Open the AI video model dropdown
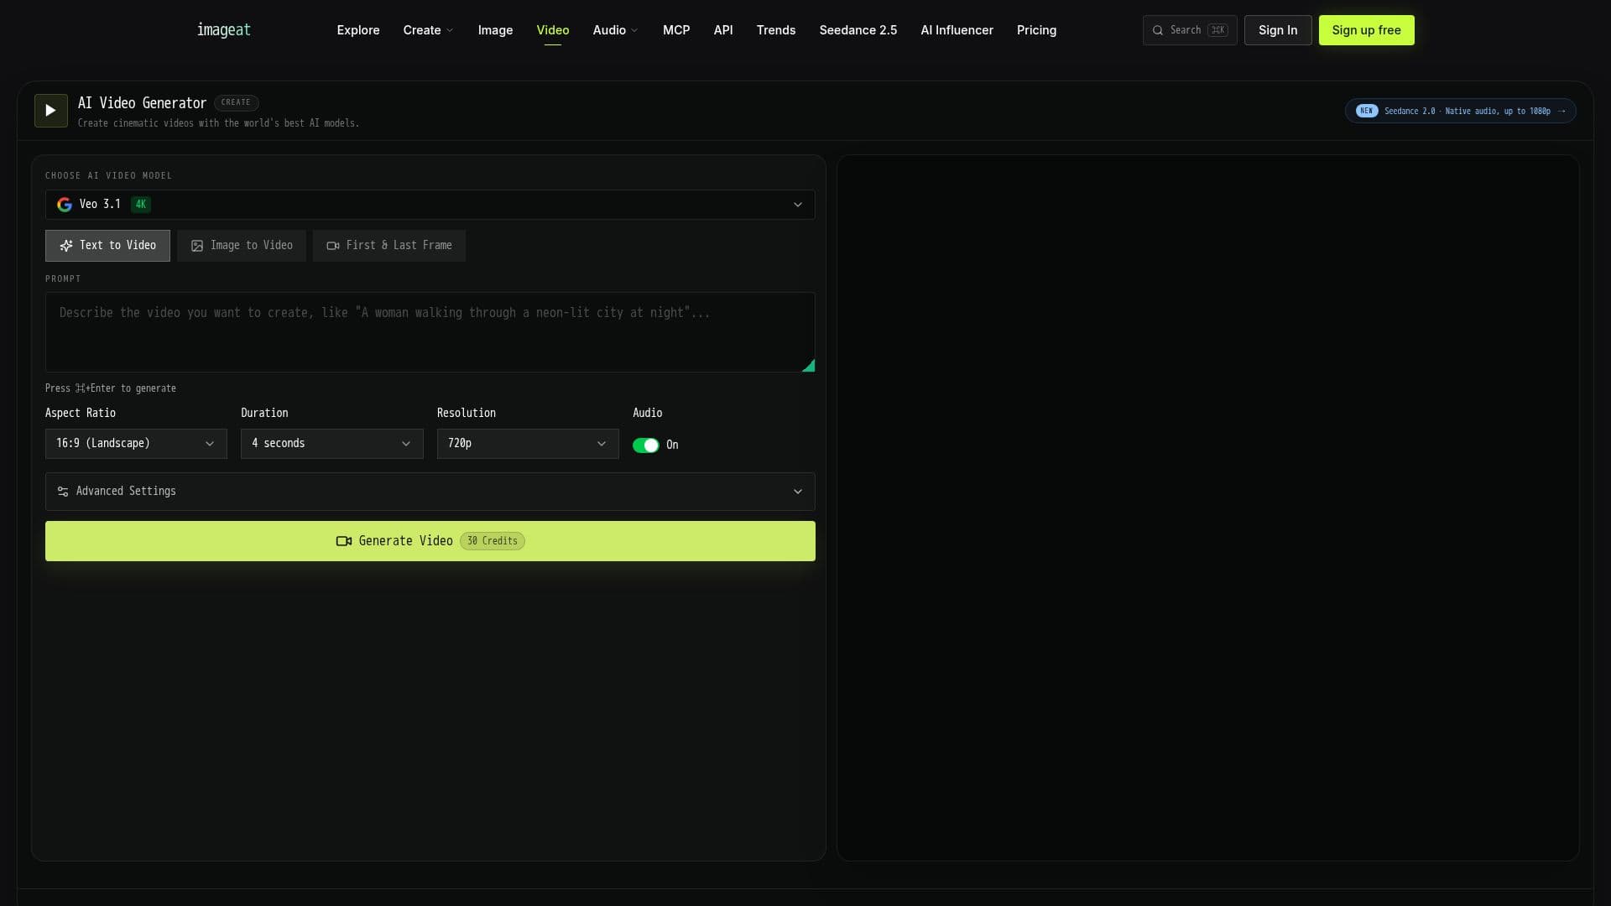The image size is (1611, 906). point(430,205)
